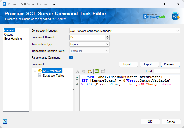Click the SSIS Variables folder icon
The height and width of the screenshot is (128, 184).
40,71
